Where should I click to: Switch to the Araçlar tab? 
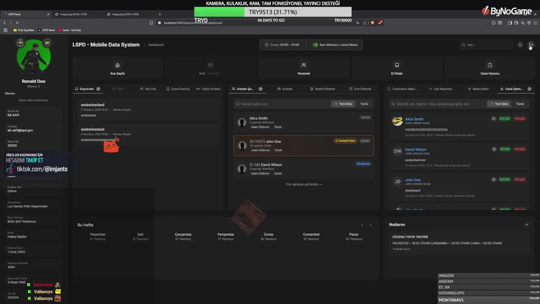coord(285,89)
